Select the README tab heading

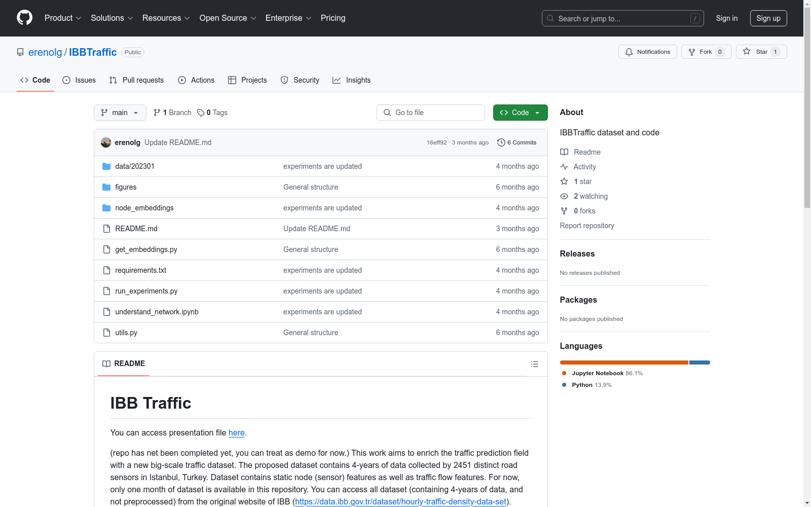click(x=124, y=364)
